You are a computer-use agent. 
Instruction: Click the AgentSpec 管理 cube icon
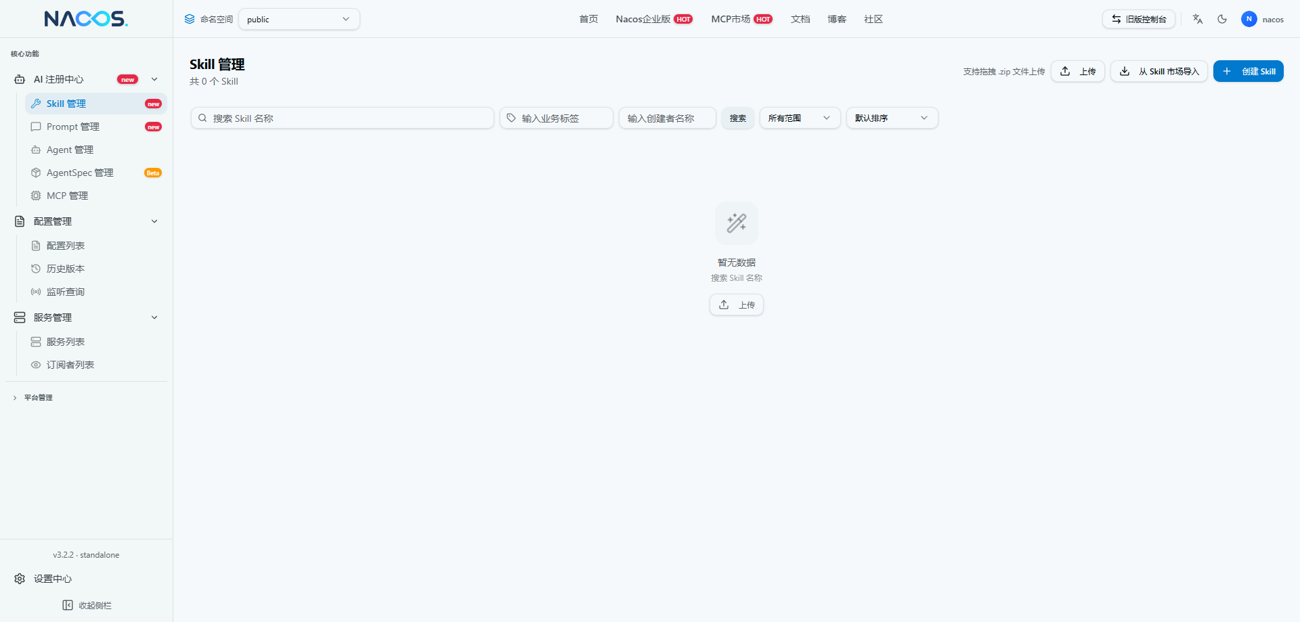(36, 173)
